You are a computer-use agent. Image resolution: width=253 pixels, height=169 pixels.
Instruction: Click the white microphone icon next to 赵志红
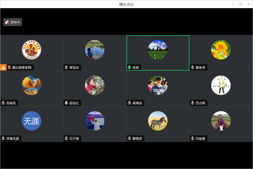point(66,103)
